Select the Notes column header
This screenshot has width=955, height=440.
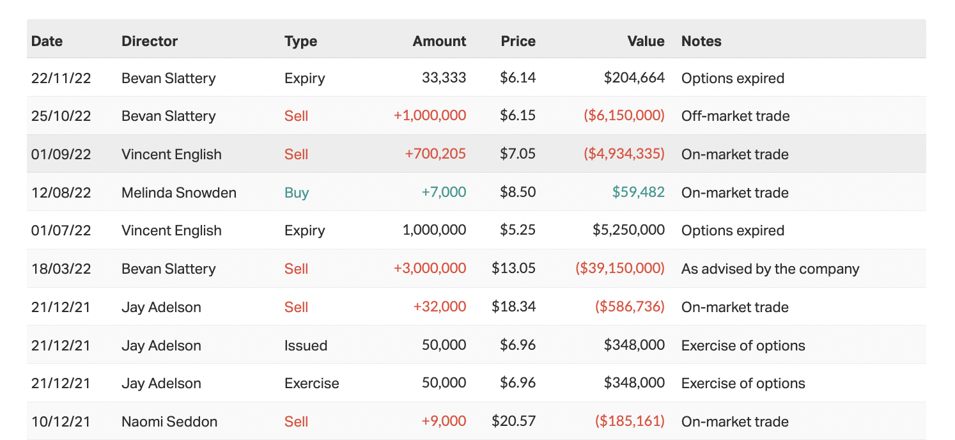[701, 41]
